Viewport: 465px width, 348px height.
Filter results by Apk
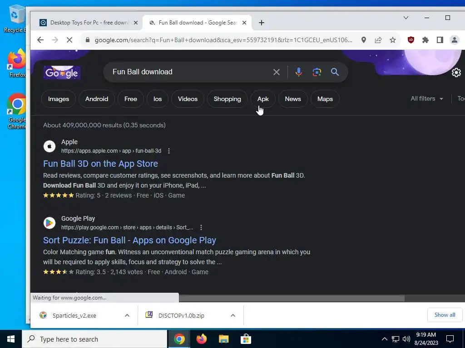(263, 99)
